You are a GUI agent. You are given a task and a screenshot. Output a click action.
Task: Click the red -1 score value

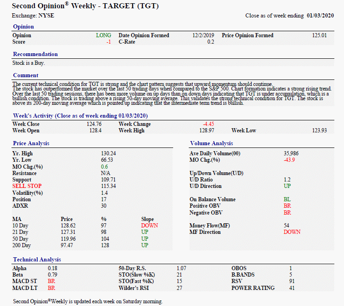pyautogui.click(x=108, y=42)
